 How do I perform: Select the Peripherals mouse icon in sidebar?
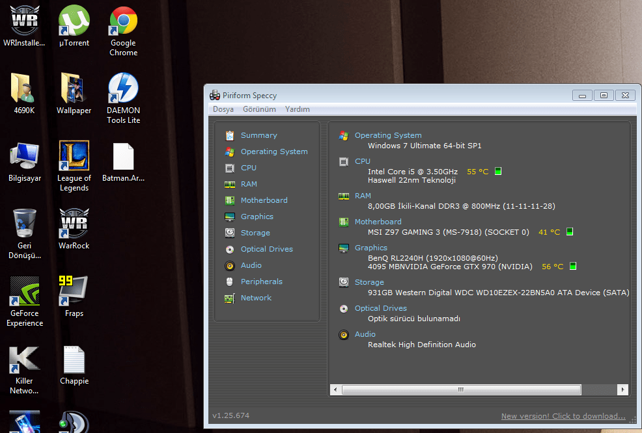click(x=230, y=282)
